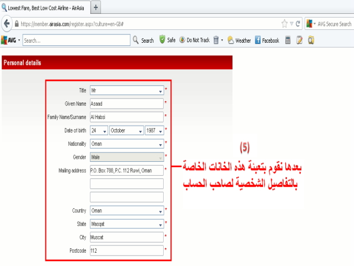Image resolution: width=354 pixels, height=266 pixels.
Task: Click the browser back arrow button
Action: click(7, 24)
